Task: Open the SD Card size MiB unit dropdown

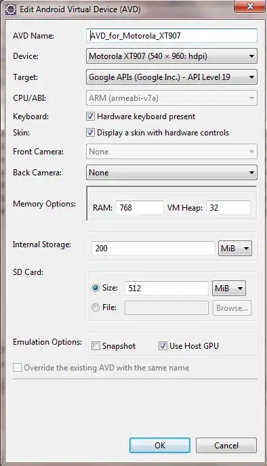Action: tap(229, 289)
